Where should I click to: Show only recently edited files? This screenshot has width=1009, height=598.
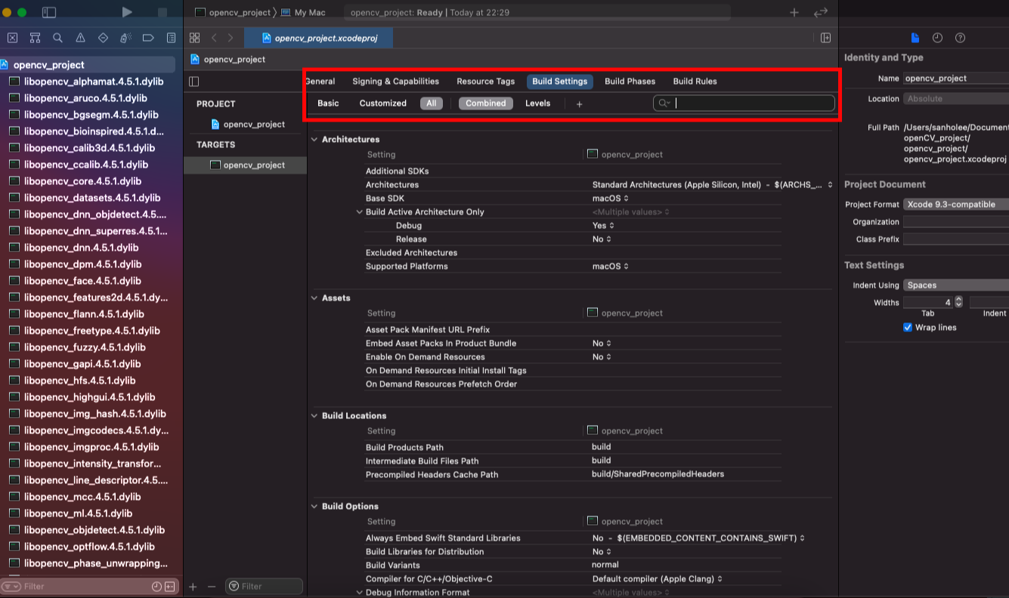click(156, 587)
